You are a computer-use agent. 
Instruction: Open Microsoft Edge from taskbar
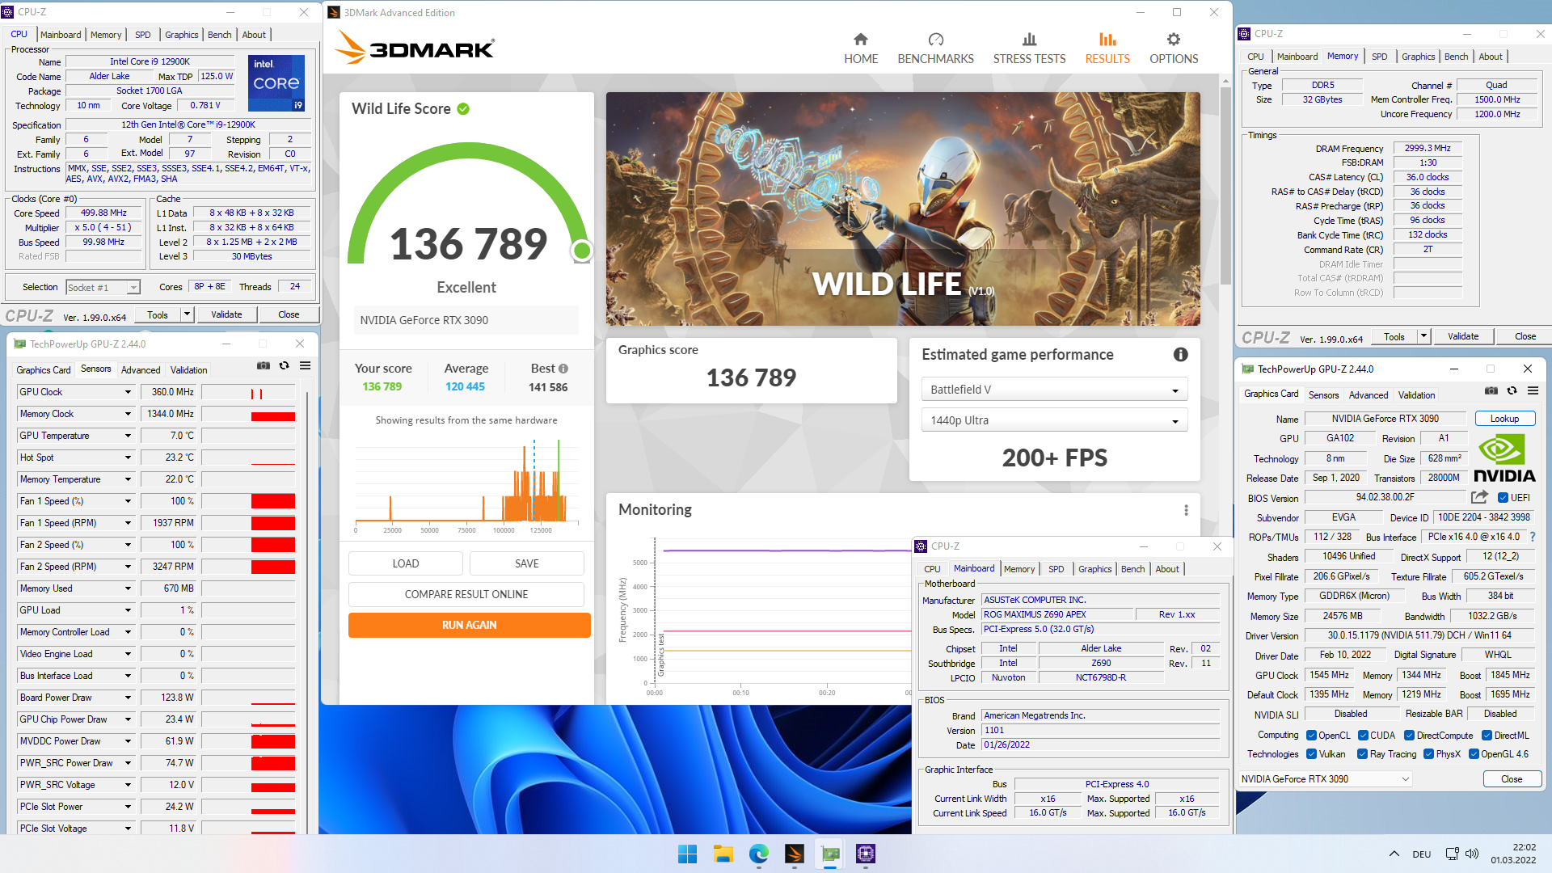(x=759, y=854)
